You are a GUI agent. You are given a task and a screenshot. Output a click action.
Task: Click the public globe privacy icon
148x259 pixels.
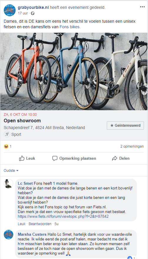tap(33, 13)
